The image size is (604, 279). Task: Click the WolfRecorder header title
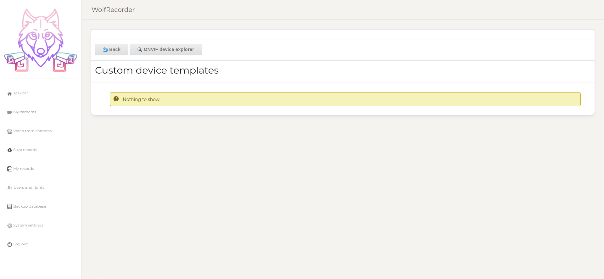113,10
